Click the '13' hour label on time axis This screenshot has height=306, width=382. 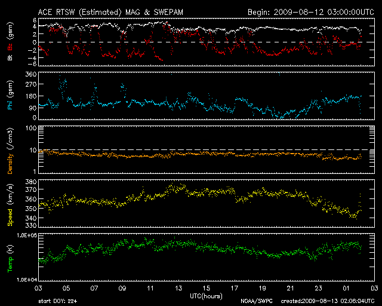tap(178, 288)
